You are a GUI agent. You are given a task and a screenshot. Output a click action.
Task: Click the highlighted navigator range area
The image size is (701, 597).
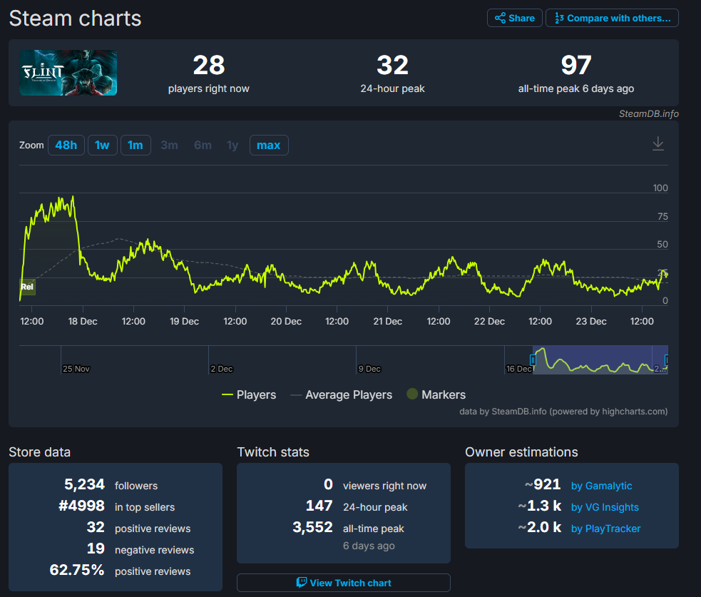point(600,360)
